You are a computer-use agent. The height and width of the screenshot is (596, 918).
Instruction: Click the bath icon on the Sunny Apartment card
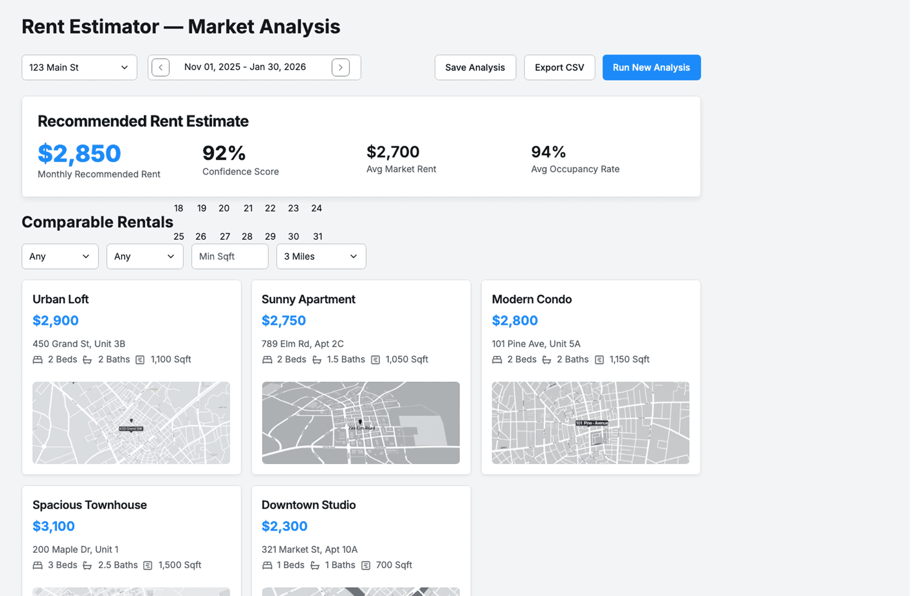[317, 360]
